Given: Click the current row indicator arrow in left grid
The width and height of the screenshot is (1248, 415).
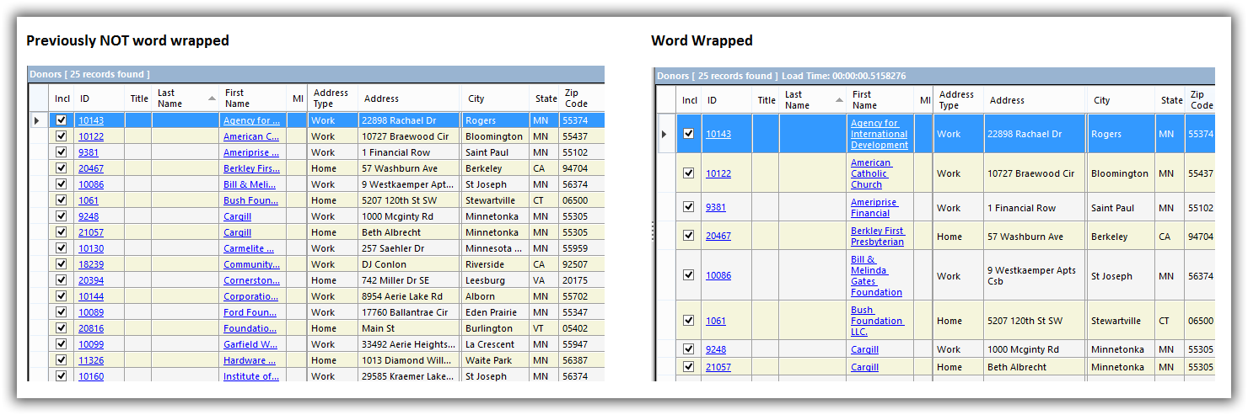Looking at the screenshot, I should coord(36,121).
